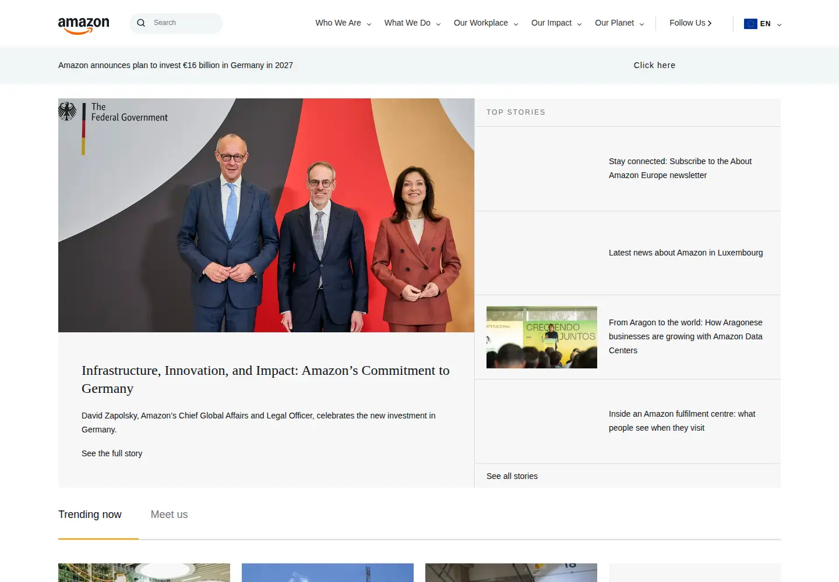Viewport: 839px width, 582px height.
Task: Click the 'Creciendo Juntos' story thumbnail
Action: coord(542,338)
